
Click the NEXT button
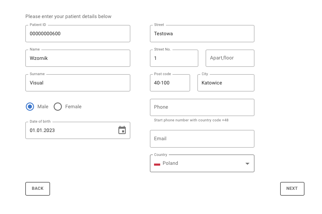point(292,189)
